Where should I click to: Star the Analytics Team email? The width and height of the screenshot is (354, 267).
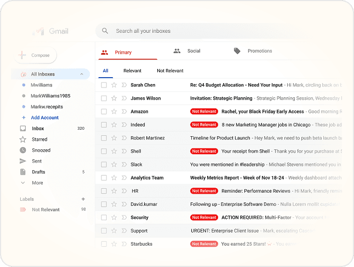[x=114, y=178]
